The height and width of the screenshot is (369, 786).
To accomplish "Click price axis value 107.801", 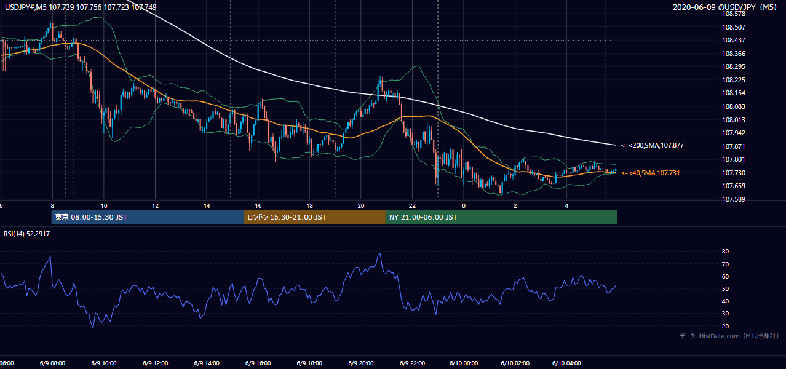I will coord(733,159).
